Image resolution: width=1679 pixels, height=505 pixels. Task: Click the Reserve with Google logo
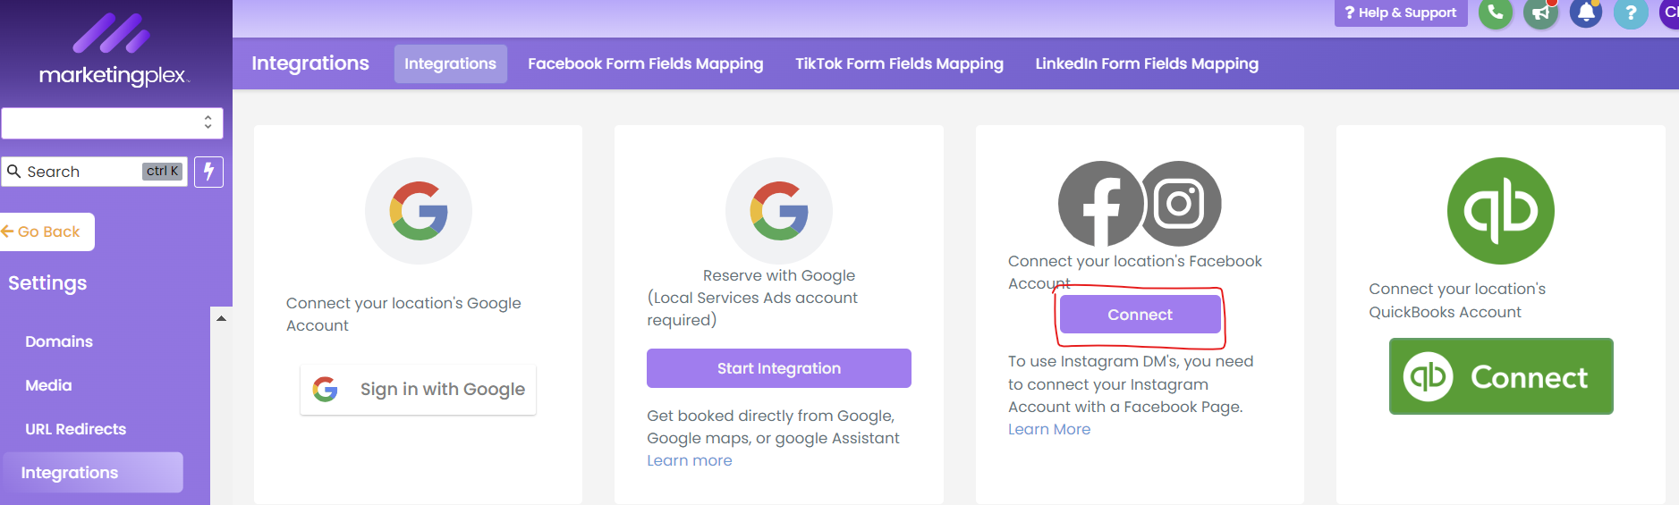pos(779,211)
